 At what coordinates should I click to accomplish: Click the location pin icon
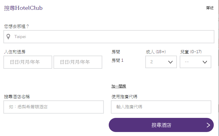coord(8,37)
